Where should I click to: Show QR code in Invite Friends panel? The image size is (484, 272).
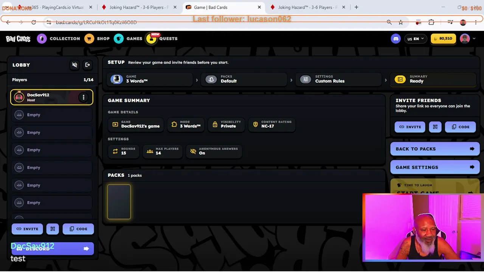[435, 127]
